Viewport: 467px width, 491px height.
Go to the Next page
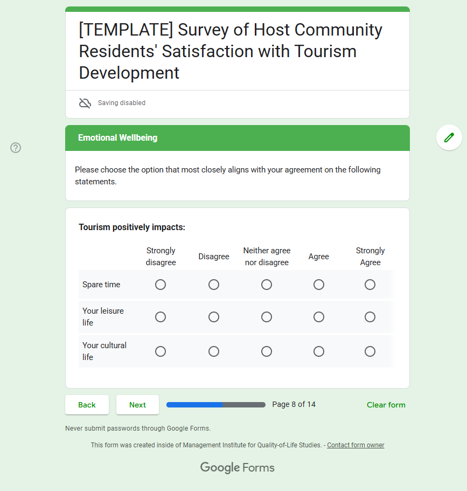[137, 405]
